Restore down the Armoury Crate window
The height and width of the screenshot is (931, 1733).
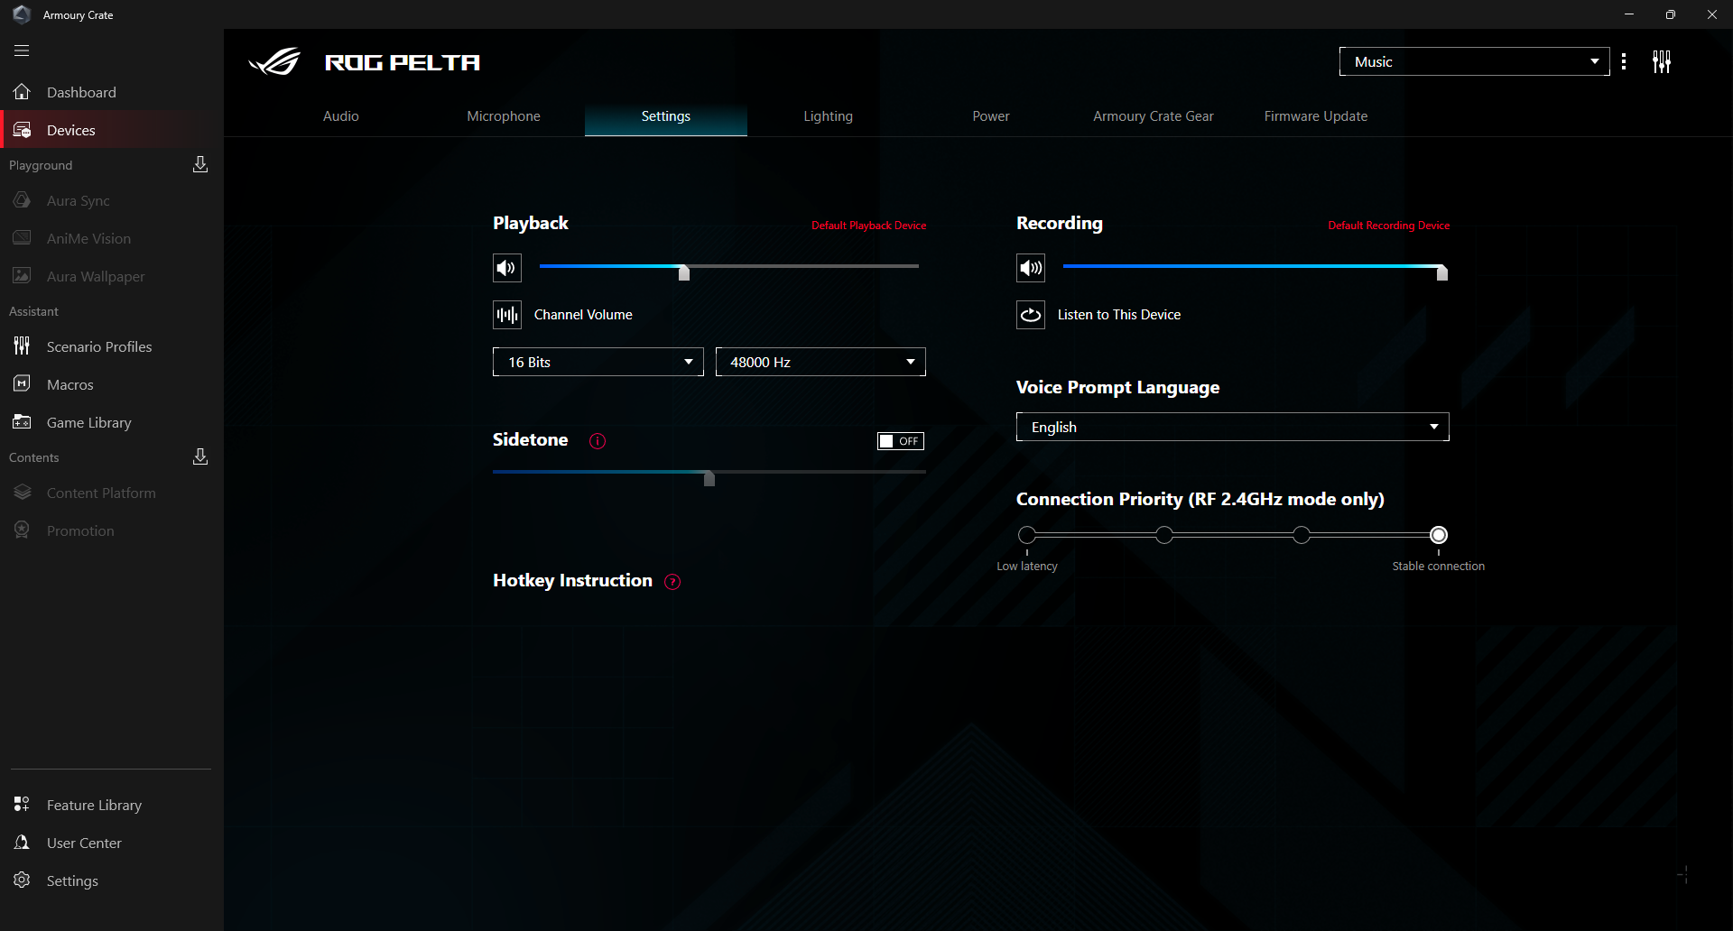coord(1671,14)
